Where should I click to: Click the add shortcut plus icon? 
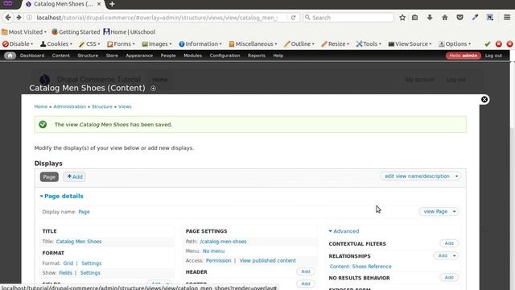coord(153,88)
